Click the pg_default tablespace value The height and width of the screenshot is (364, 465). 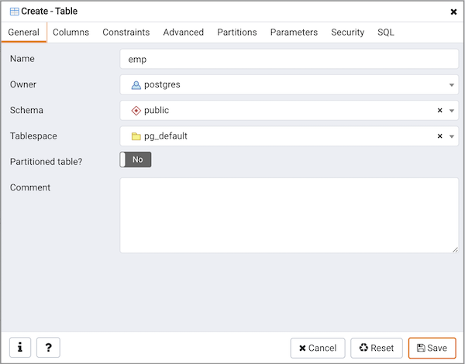click(x=166, y=136)
